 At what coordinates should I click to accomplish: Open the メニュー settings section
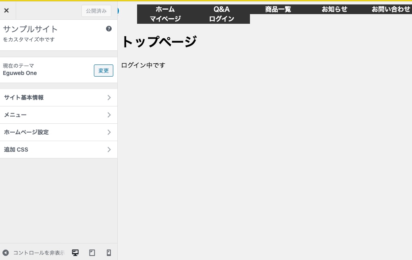click(x=58, y=115)
